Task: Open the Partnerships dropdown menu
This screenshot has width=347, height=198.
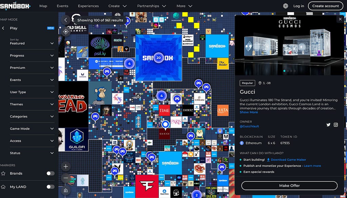Action: 151,6
